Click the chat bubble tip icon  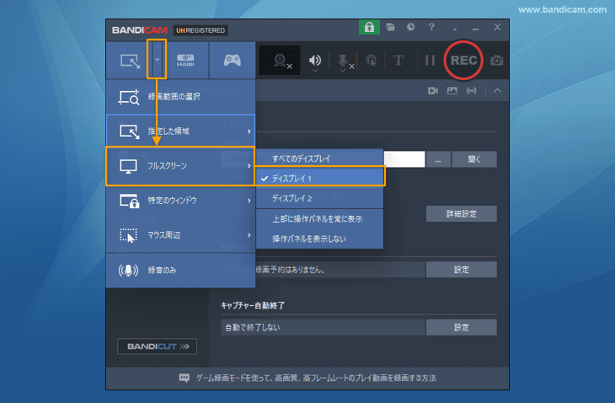coord(184,378)
